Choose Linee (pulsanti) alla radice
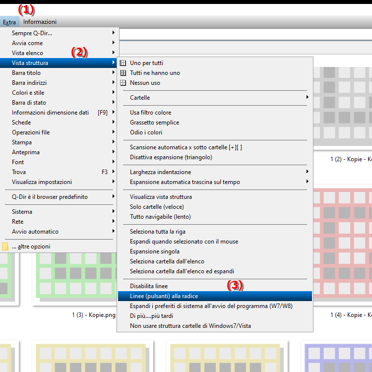The image size is (372, 372). pyautogui.click(x=215, y=296)
